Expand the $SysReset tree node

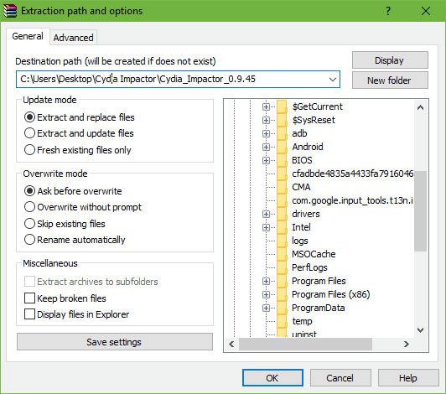pos(266,120)
